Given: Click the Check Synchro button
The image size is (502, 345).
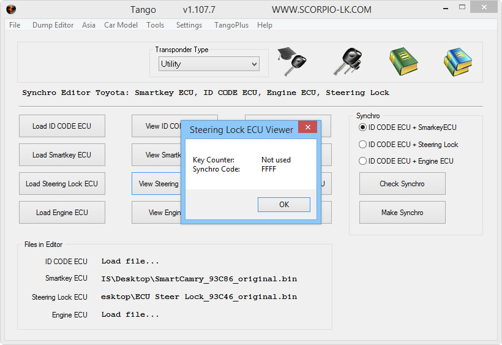Looking at the screenshot, I should 402,184.
